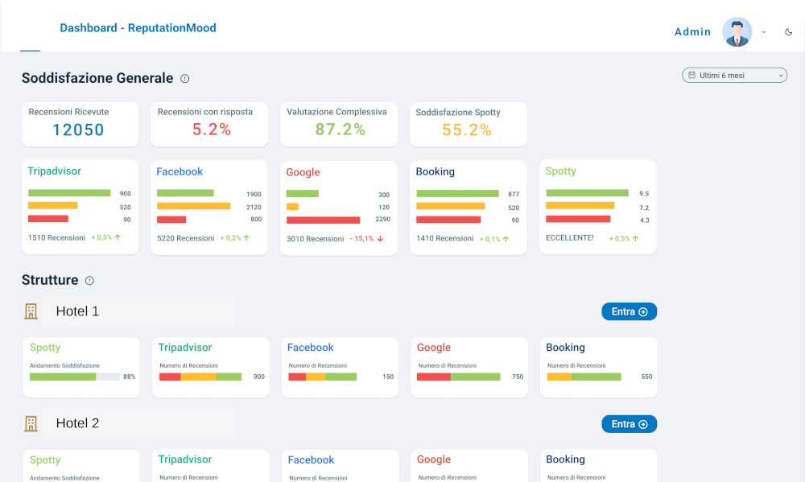Click the Admin user avatar
The height and width of the screenshot is (482, 805).
coord(737,32)
